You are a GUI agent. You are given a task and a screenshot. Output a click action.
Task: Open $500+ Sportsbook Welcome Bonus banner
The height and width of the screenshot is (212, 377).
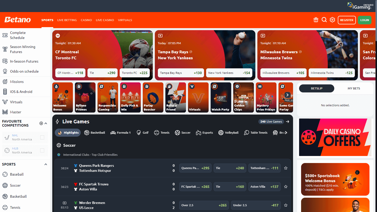pos(335,179)
